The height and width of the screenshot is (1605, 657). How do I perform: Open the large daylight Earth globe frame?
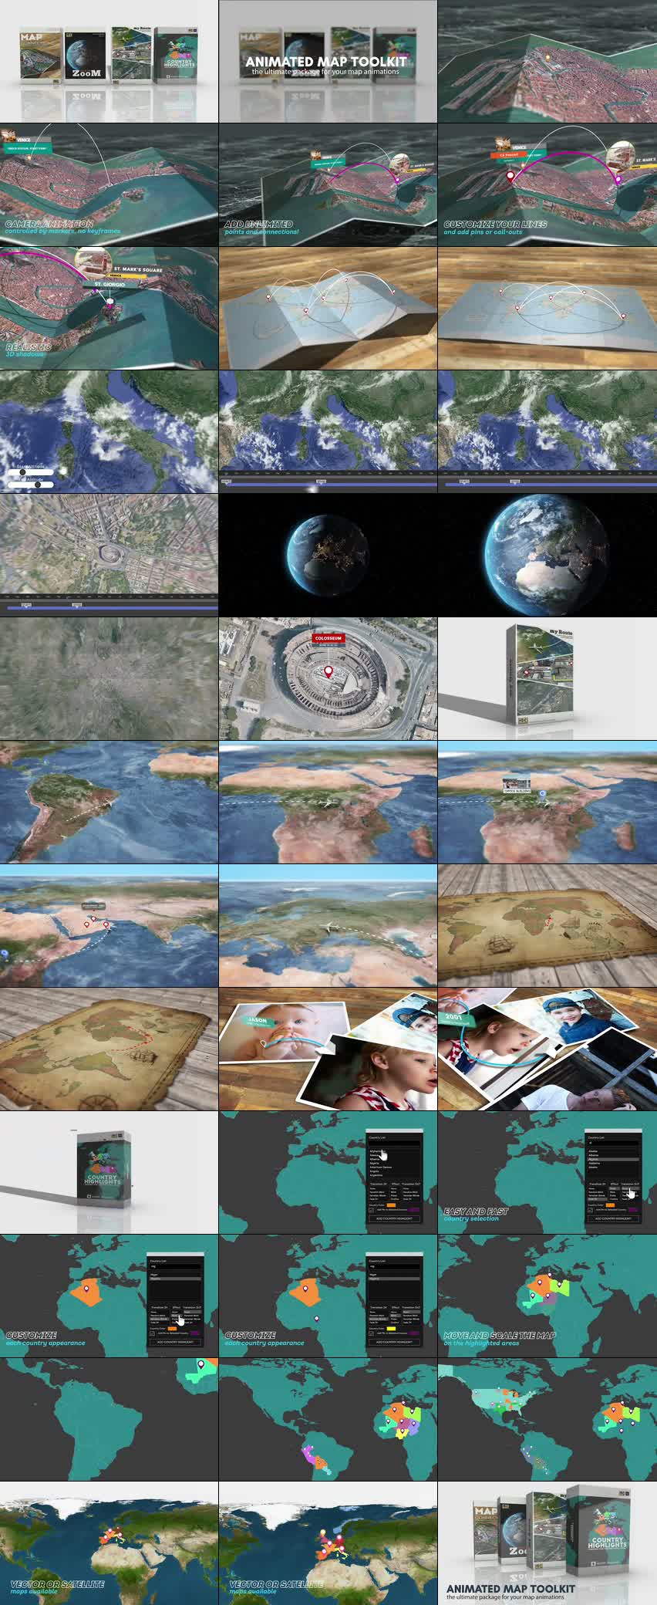pos(547,556)
